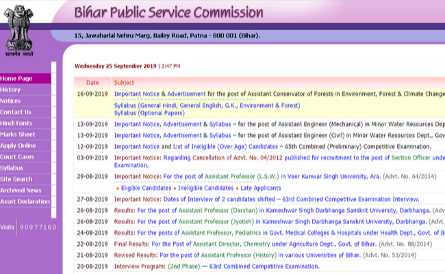
Task: Open the Home Page menu item
Action: 16,79
